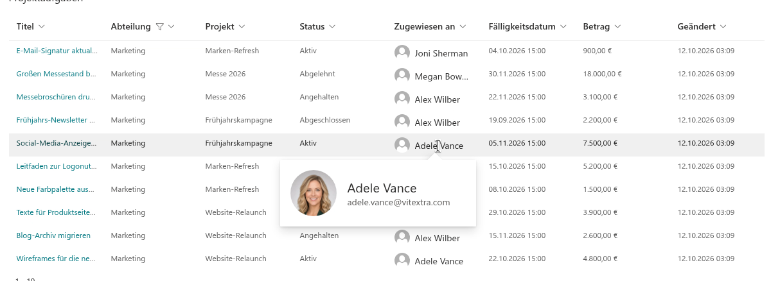This screenshot has height=281, width=771.
Task: Open the Messebroschüren dru... item
Action: [57, 97]
